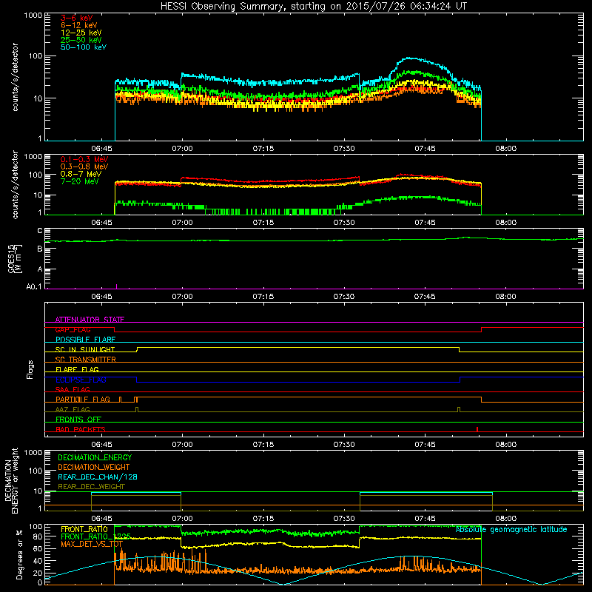Click the SAA_FLAG label

click(73, 389)
